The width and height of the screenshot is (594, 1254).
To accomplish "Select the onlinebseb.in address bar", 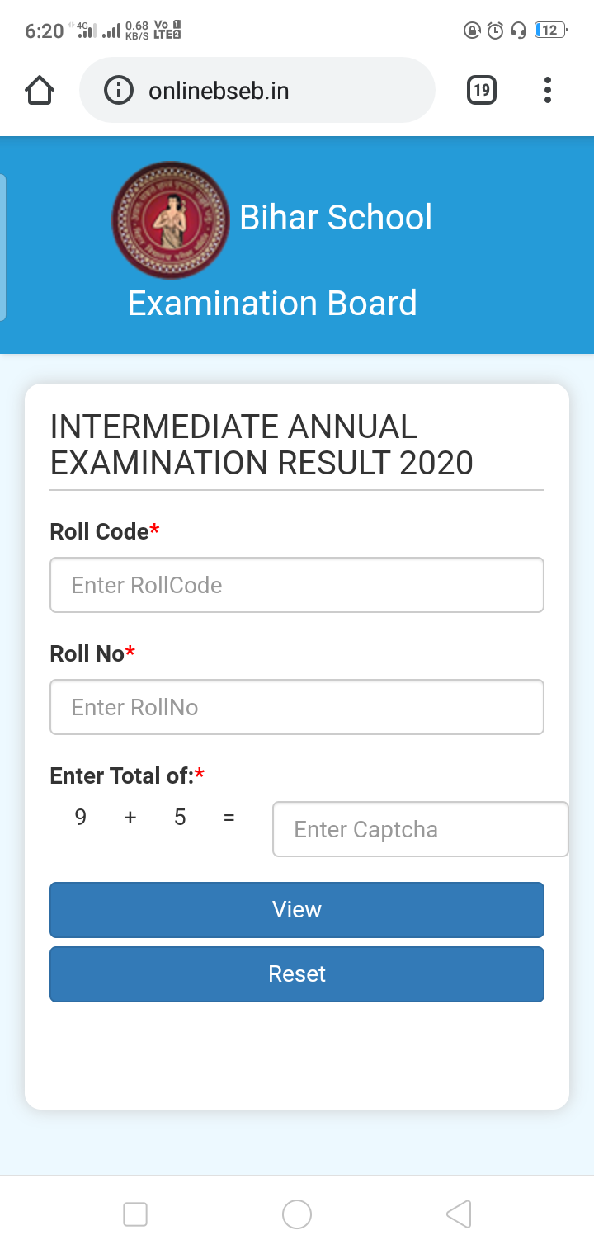I will click(257, 90).
